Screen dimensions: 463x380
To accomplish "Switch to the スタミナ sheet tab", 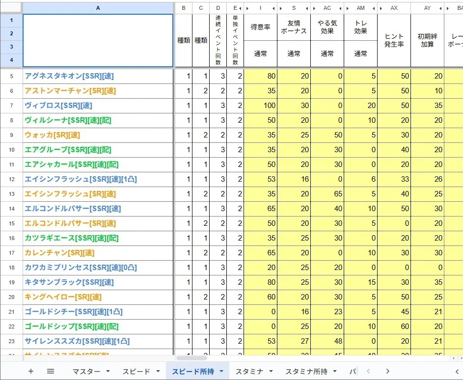I will pos(249,372).
